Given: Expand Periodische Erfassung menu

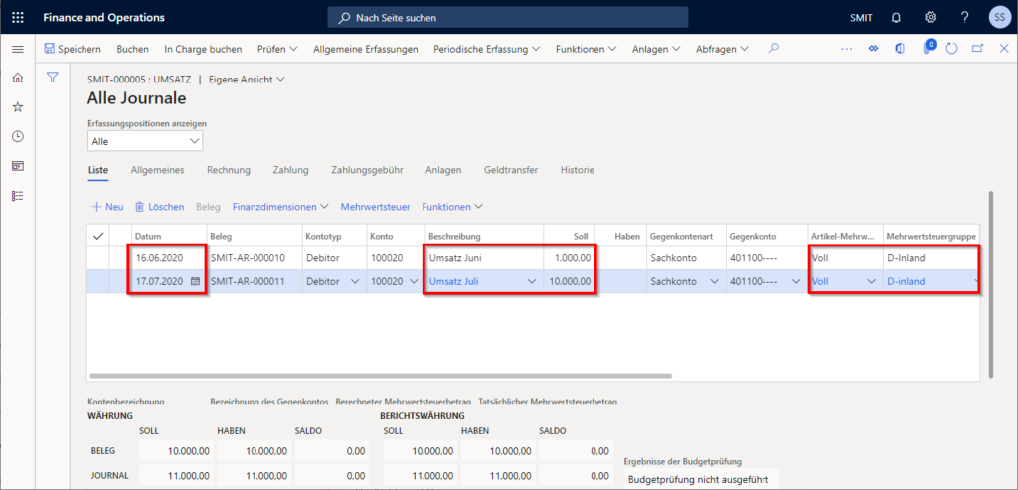Looking at the screenshot, I should pyautogui.click(x=486, y=49).
